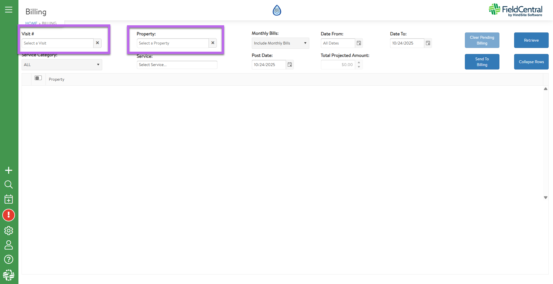Open the hamburger menu in sidebar
This screenshot has height=284, width=553.
[9, 10]
